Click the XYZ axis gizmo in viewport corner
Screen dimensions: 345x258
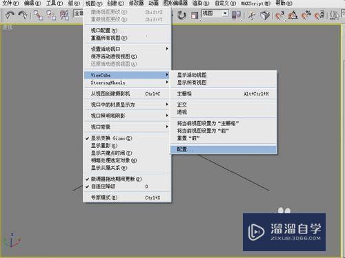12,240
